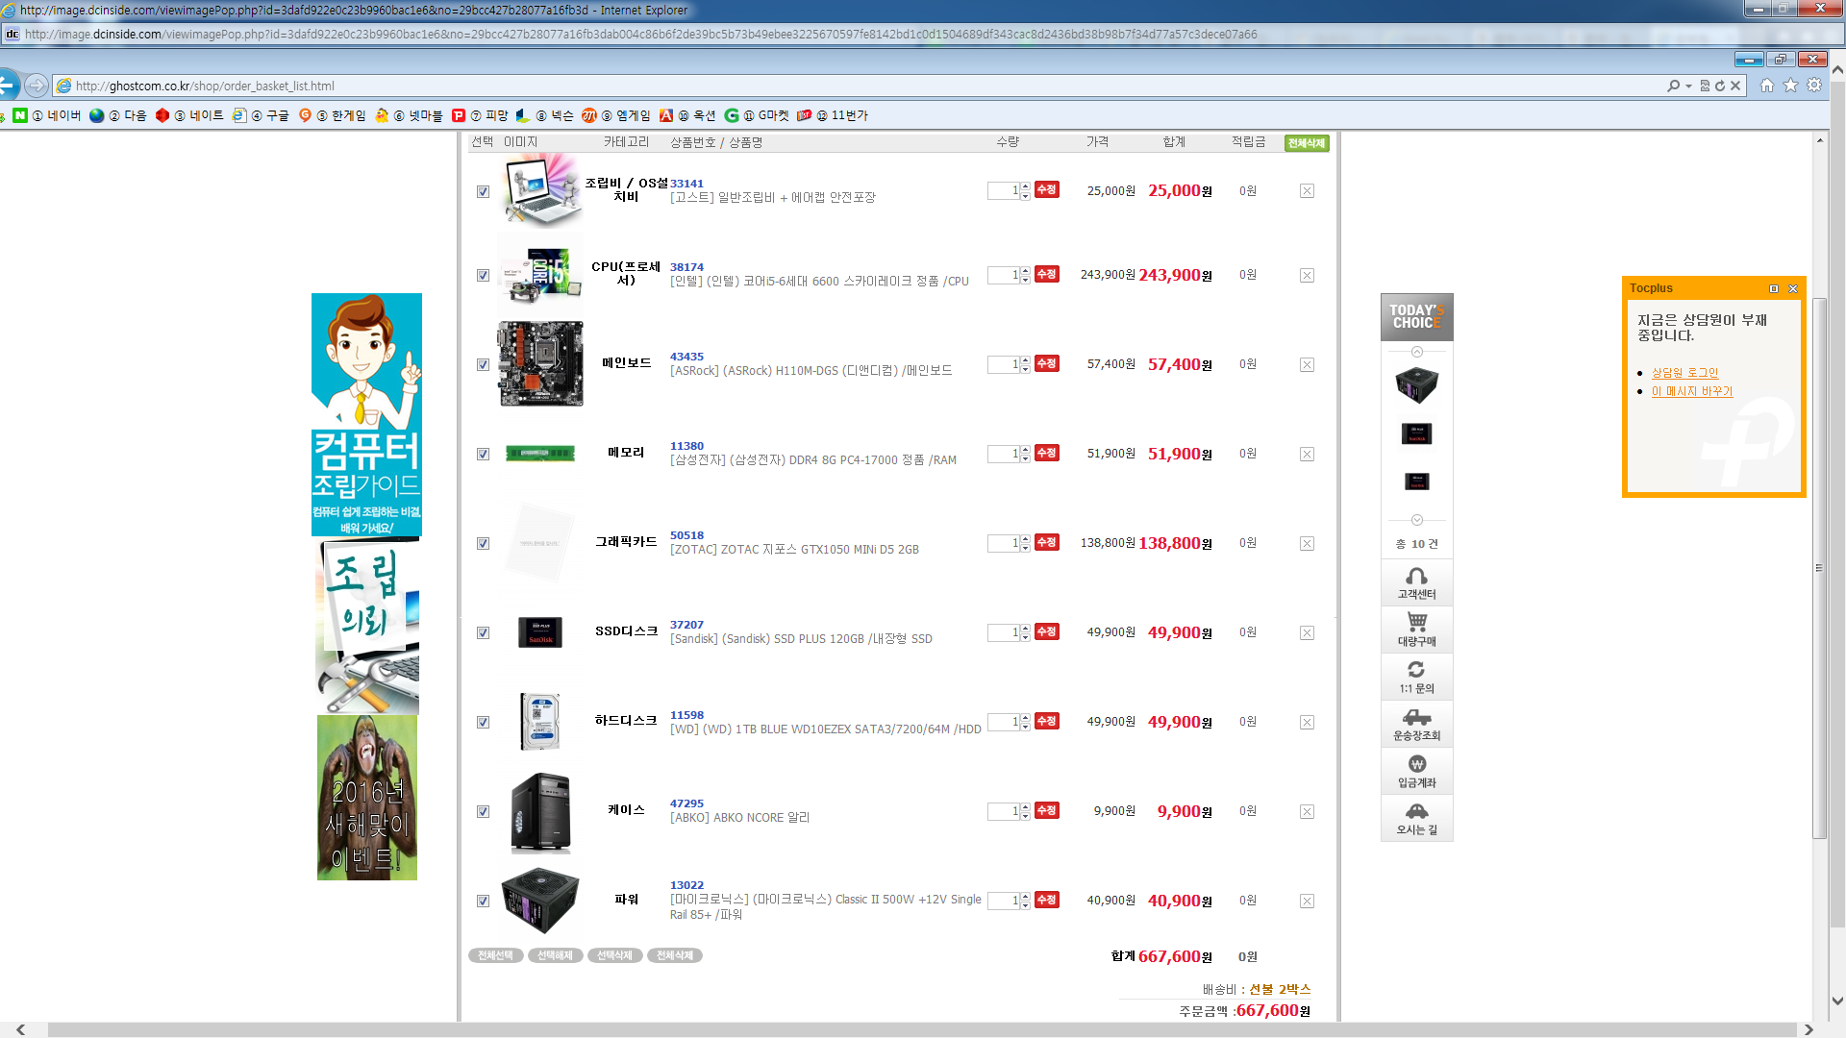Open 대량구매 shopping cart icon

point(1416,623)
